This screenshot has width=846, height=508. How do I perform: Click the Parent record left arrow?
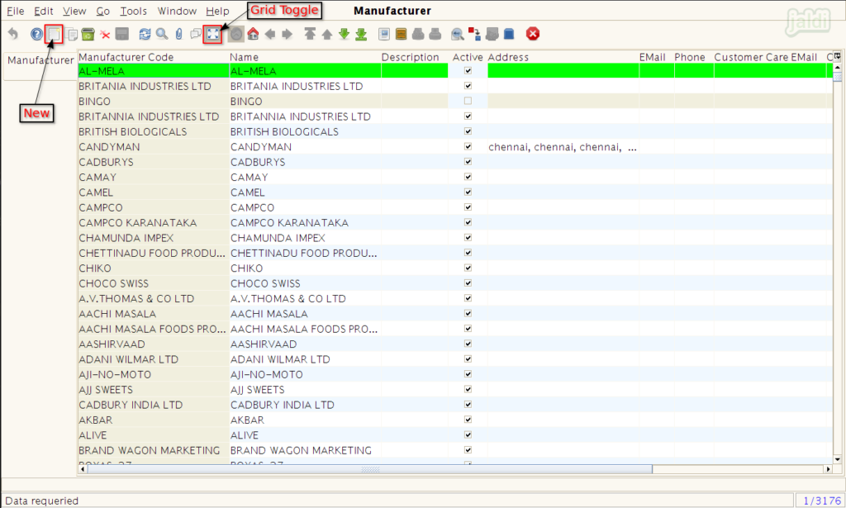point(270,34)
